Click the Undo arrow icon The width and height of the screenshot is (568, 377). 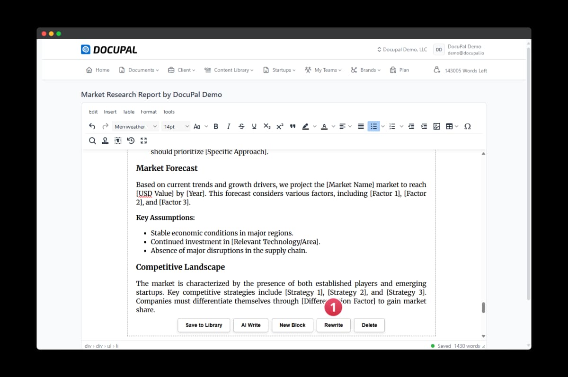(x=92, y=126)
